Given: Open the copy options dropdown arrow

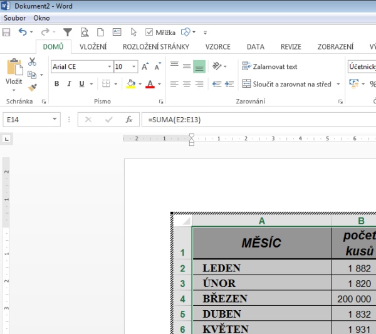Looking at the screenshot, I should (42, 75).
